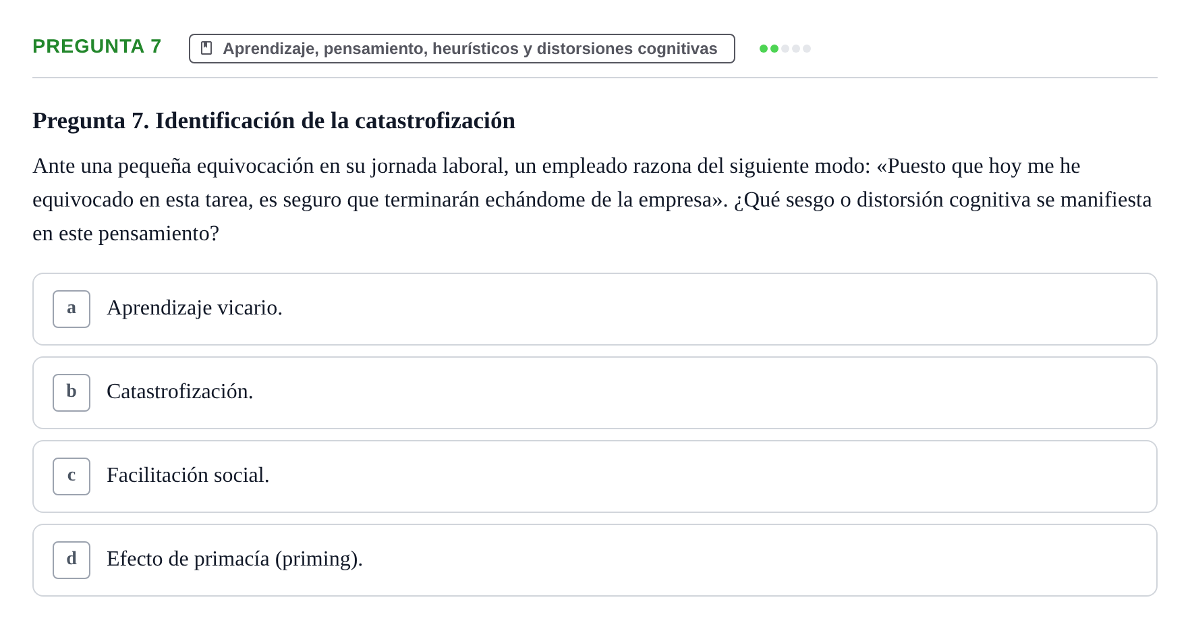
Task: Select the letter a option badge
Action: click(72, 309)
